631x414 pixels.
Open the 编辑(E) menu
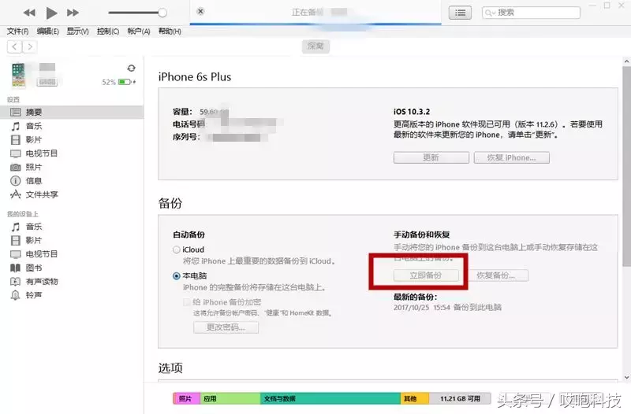pos(47,31)
